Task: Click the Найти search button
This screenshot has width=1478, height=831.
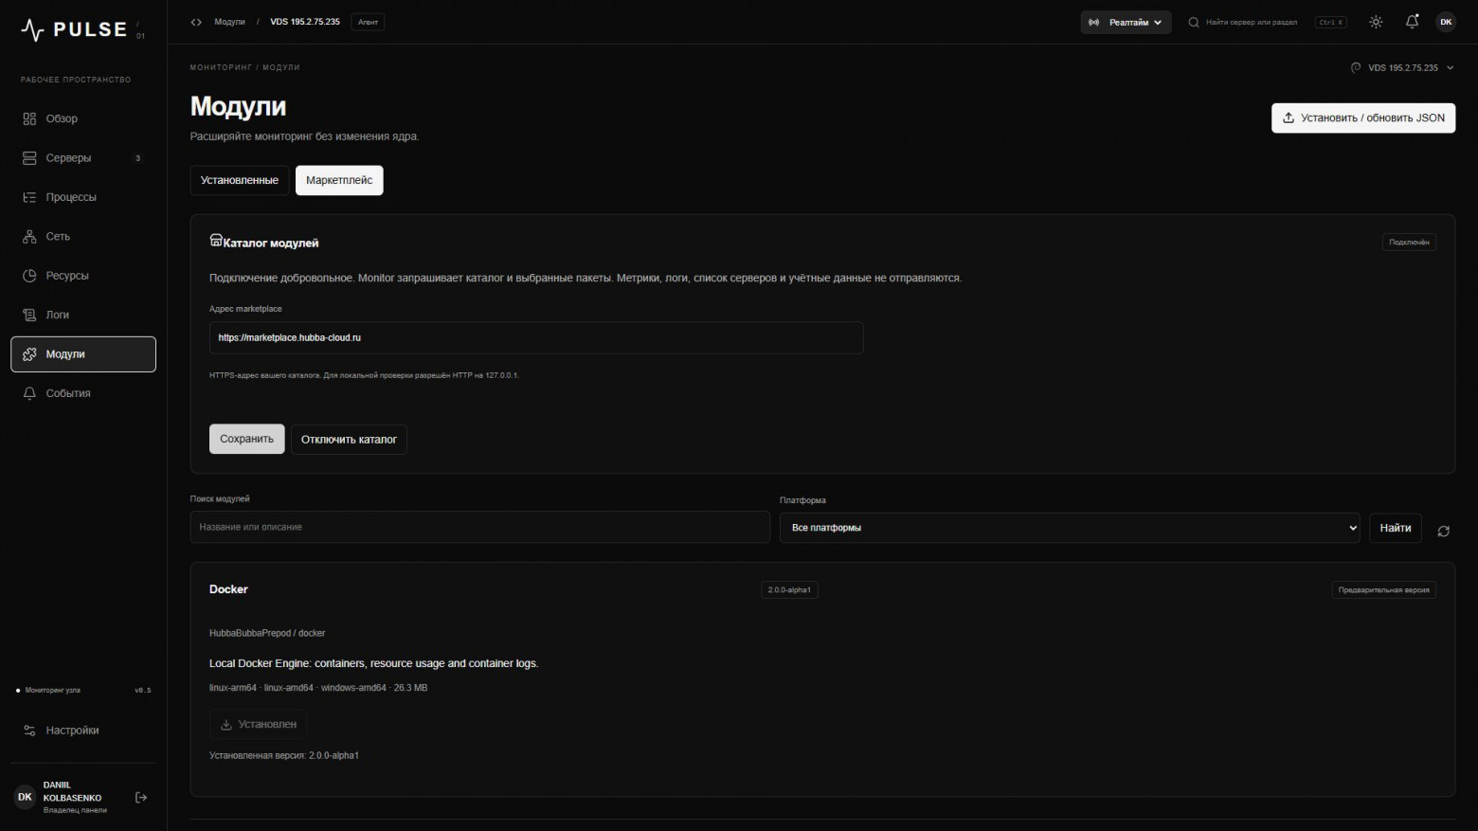Action: [x=1396, y=528]
